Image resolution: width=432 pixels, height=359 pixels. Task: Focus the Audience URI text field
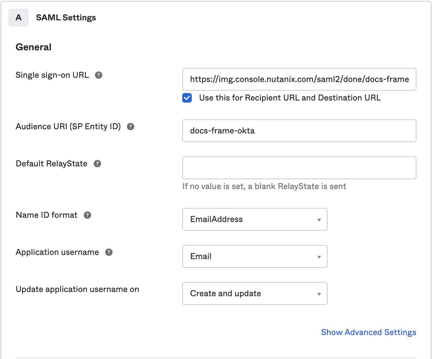(x=299, y=131)
